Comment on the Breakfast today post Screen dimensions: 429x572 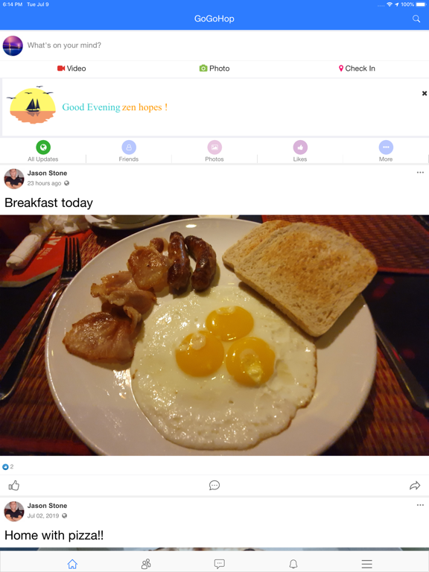pyautogui.click(x=214, y=485)
